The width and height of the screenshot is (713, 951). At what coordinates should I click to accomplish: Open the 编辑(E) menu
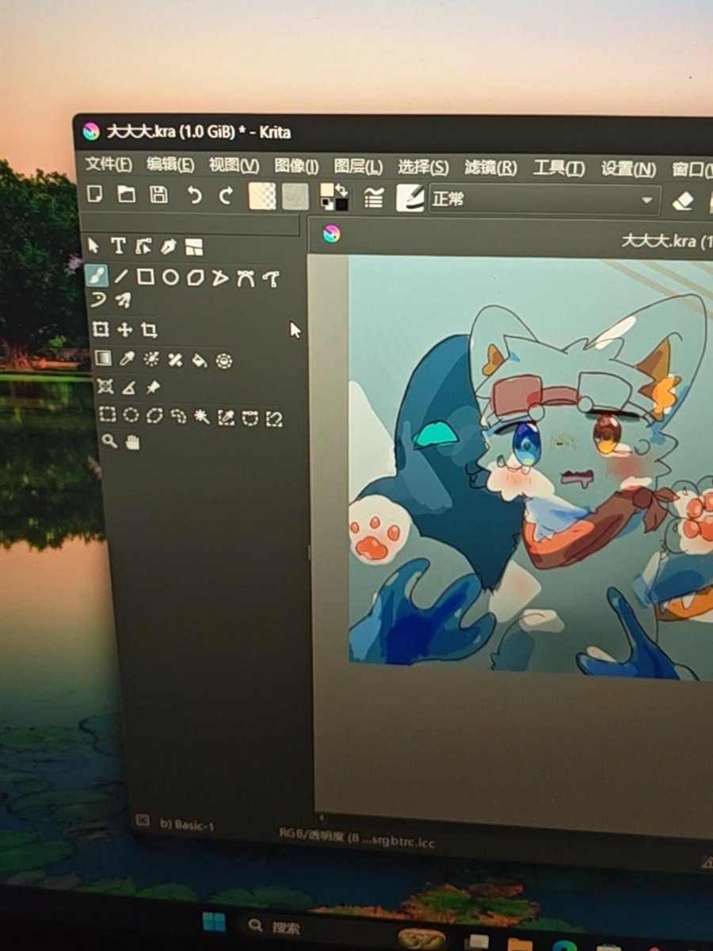point(170,165)
